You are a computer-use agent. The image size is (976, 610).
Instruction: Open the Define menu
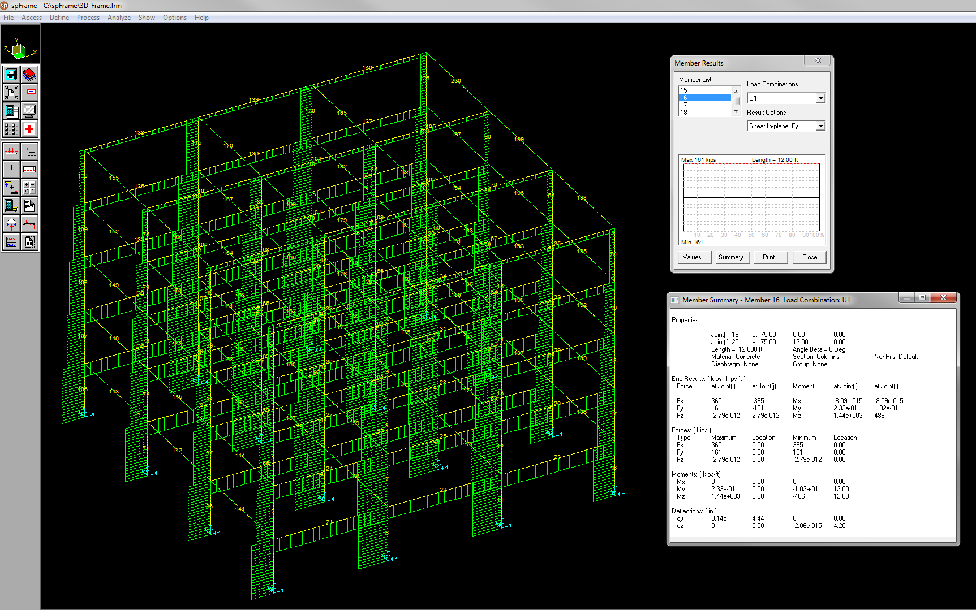(59, 18)
